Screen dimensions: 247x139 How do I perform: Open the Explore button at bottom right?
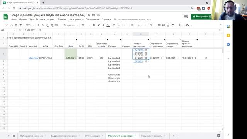[x=219, y=136]
